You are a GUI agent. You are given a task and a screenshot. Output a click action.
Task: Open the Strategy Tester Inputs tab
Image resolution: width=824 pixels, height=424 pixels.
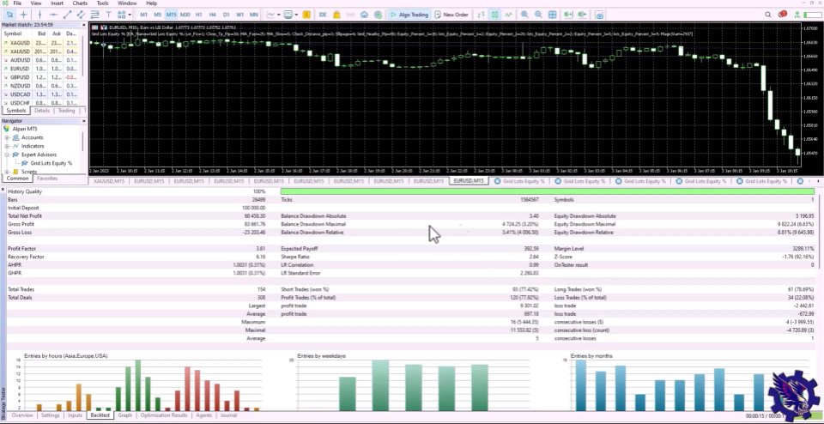coord(75,415)
